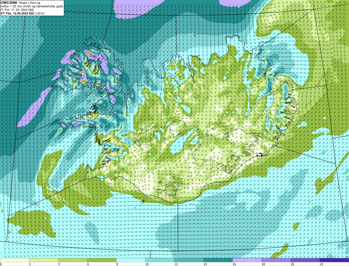This screenshot has width=349, height=266.
Task: Click the text 'hviður > 25 m/s (hvítt) og hámarkshviða (gult)'
Action: click(x=32, y=6)
